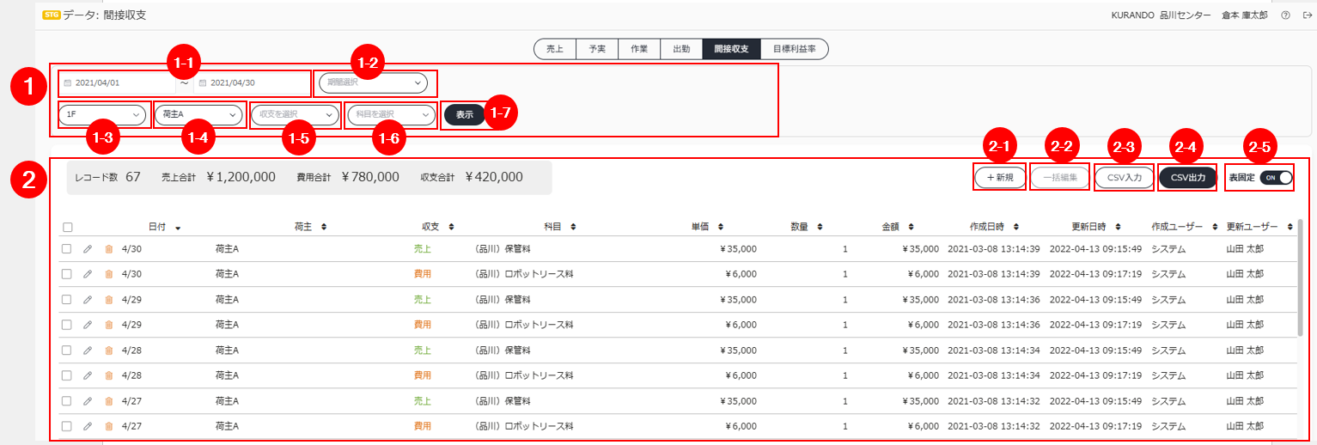The height and width of the screenshot is (445, 1317).
Task: Select checkbox for 4/29 費用 row
Action: coord(67,325)
